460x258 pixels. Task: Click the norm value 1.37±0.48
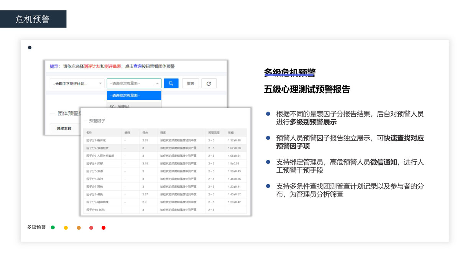(234, 140)
